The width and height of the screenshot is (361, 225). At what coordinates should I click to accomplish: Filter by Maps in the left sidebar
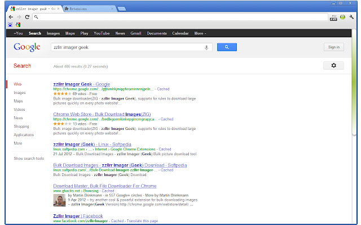(18, 101)
